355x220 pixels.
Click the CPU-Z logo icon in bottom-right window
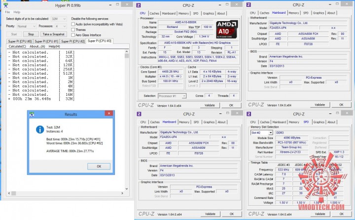[249, 114]
